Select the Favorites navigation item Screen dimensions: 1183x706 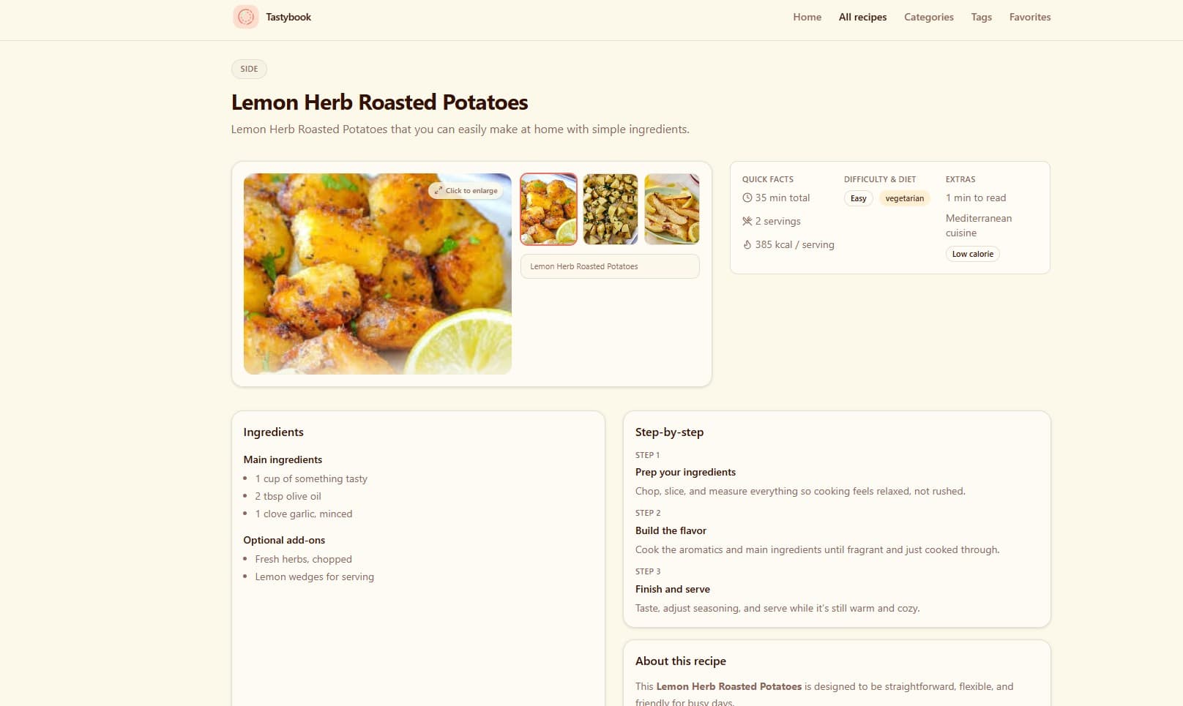pyautogui.click(x=1029, y=17)
